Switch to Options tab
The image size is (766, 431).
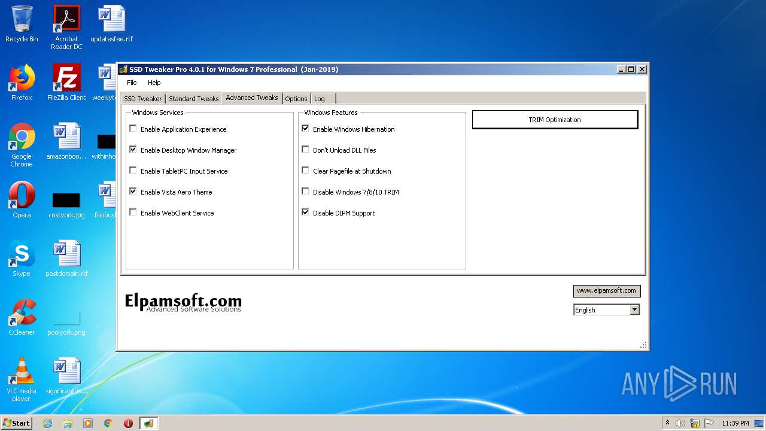pyautogui.click(x=296, y=99)
